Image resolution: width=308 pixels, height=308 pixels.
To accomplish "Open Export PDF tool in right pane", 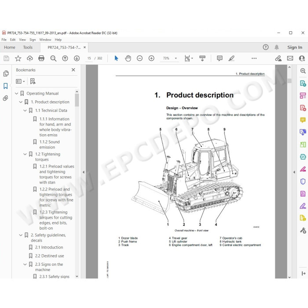I will 303,83.
